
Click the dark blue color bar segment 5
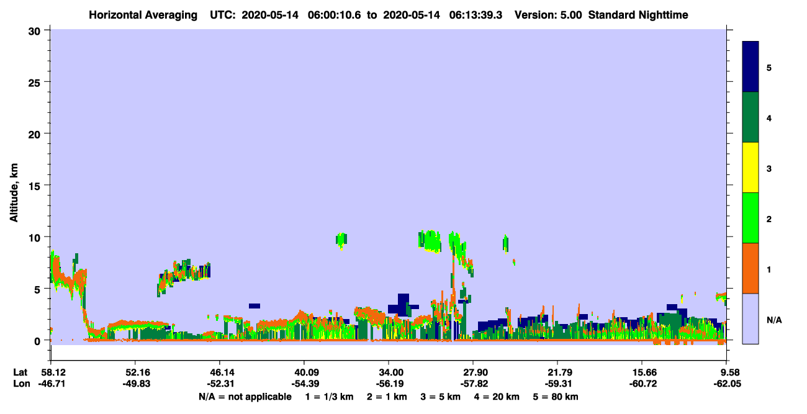[751, 67]
